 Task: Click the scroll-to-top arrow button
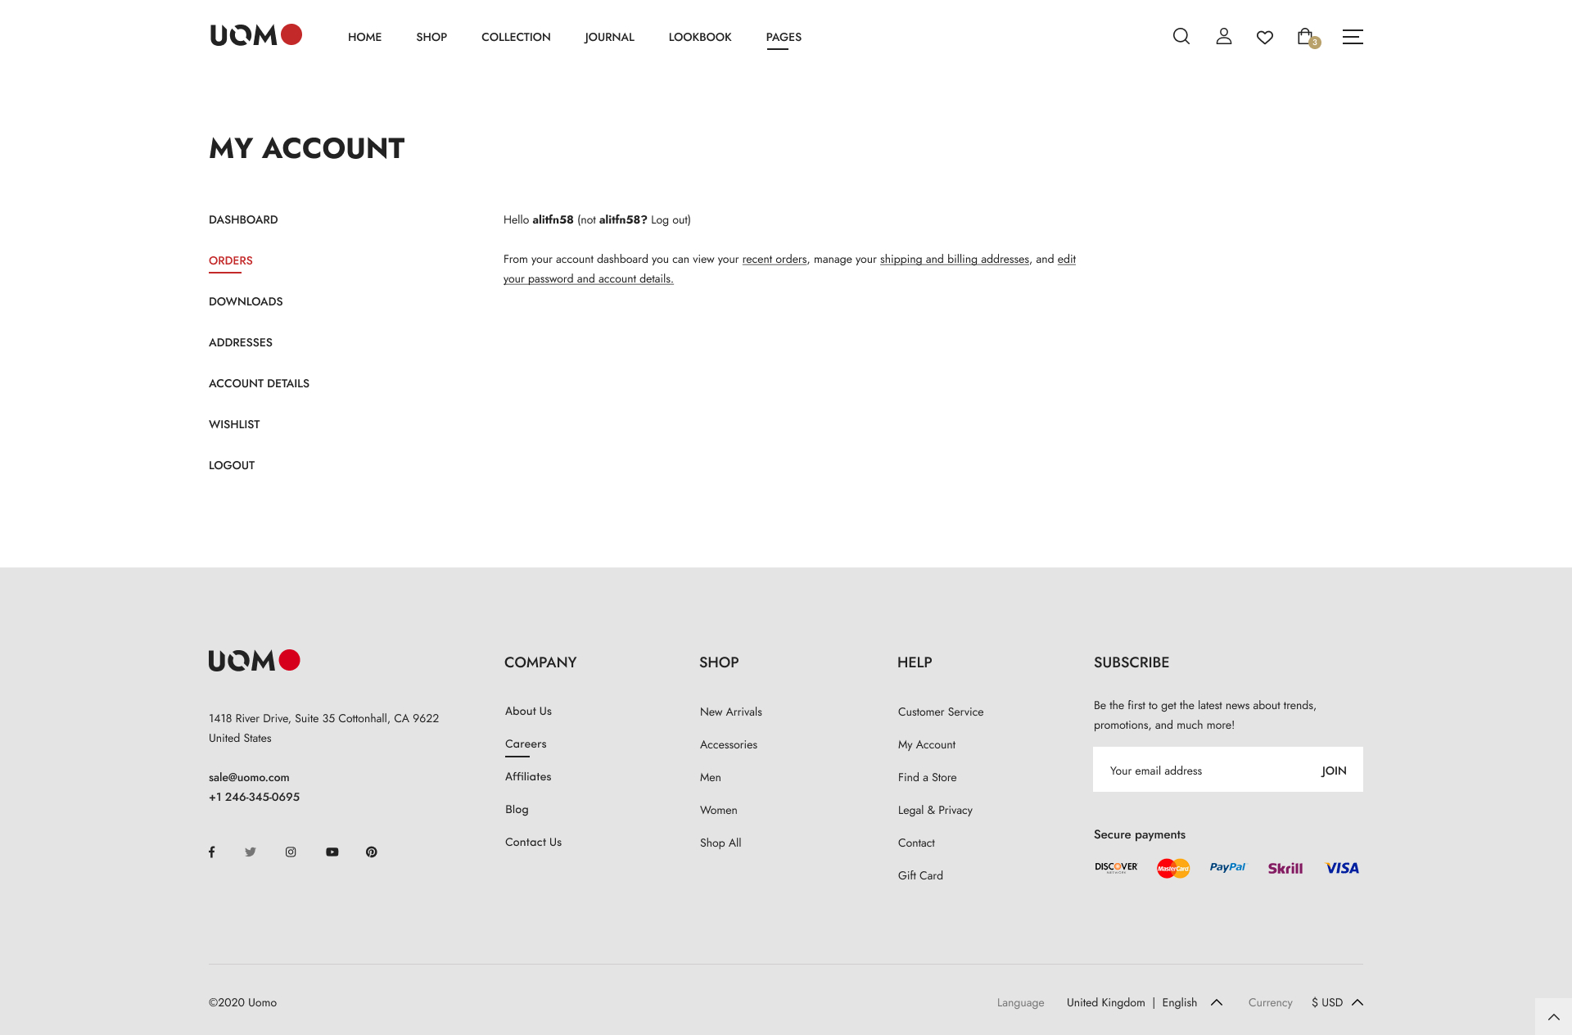(1553, 1016)
